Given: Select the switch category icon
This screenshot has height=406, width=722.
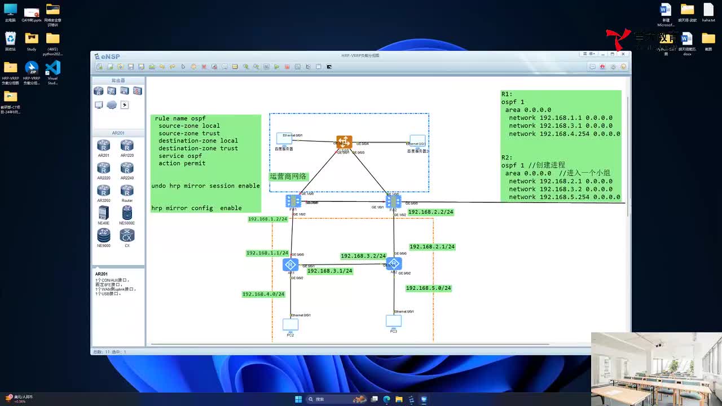Looking at the screenshot, I should [112, 91].
